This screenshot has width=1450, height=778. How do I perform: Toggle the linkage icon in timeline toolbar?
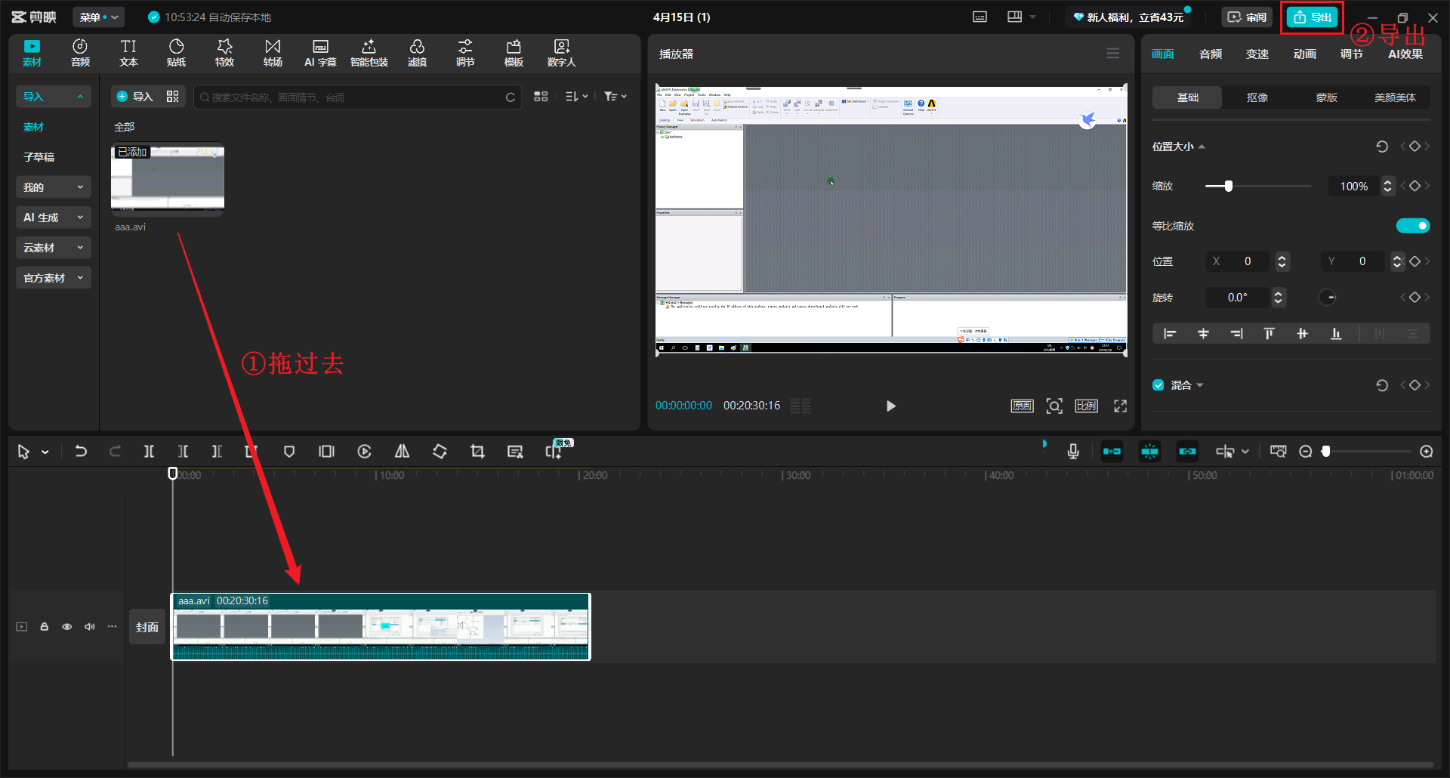click(x=1187, y=451)
